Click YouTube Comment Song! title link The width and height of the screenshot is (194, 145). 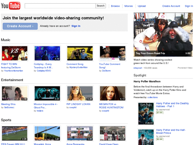pyautogui.click(x=110, y=66)
